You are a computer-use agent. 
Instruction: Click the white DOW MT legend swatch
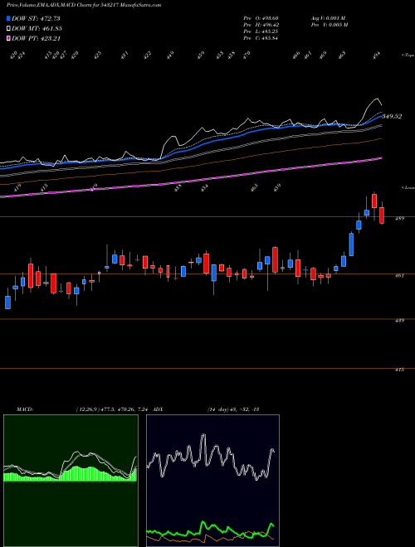(x=9, y=29)
